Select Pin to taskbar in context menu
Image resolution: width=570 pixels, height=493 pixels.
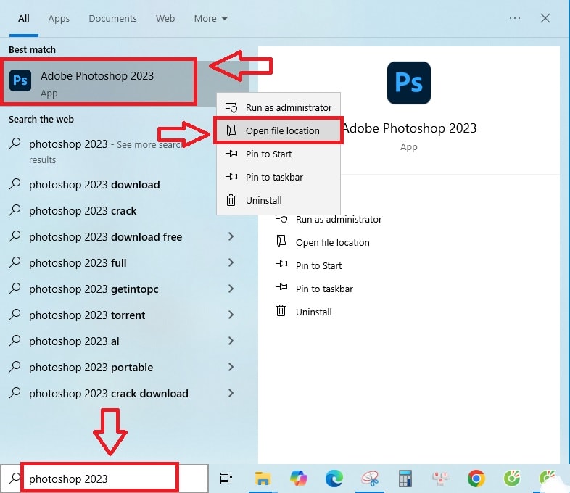278,178
